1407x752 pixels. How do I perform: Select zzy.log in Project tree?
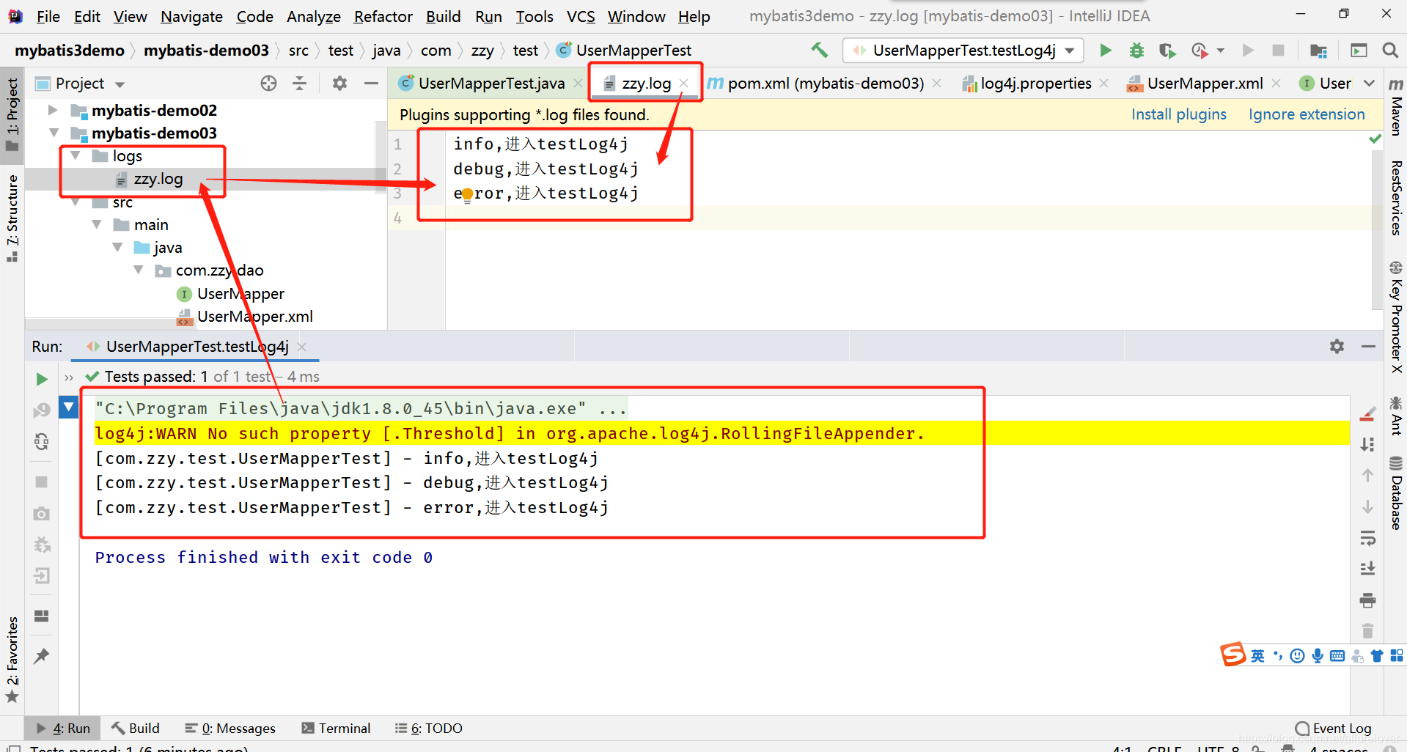pyautogui.click(x=158, y=179)
